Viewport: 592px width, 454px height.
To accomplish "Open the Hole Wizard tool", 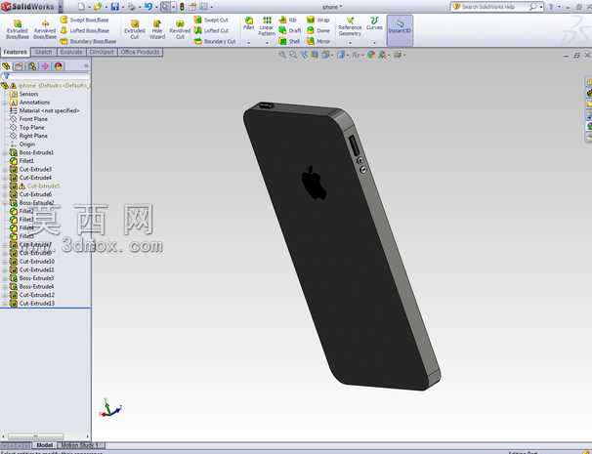I will pos(157,29).
